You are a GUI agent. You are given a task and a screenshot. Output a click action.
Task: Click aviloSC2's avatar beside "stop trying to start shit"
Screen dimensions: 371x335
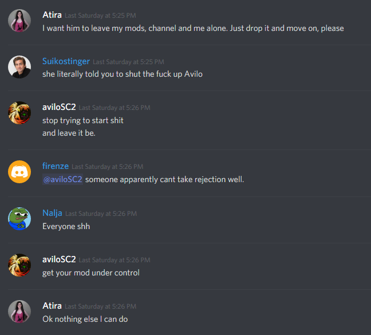(x=19, y=113)
